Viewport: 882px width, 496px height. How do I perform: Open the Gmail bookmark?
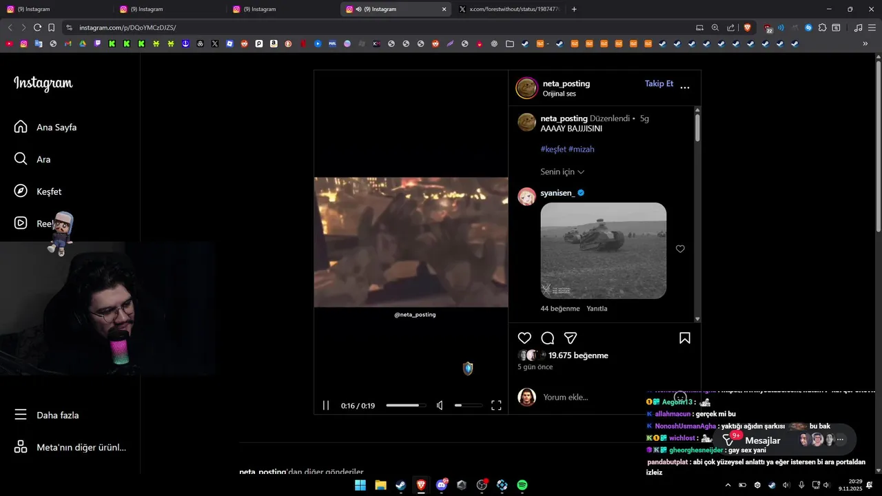68,43
